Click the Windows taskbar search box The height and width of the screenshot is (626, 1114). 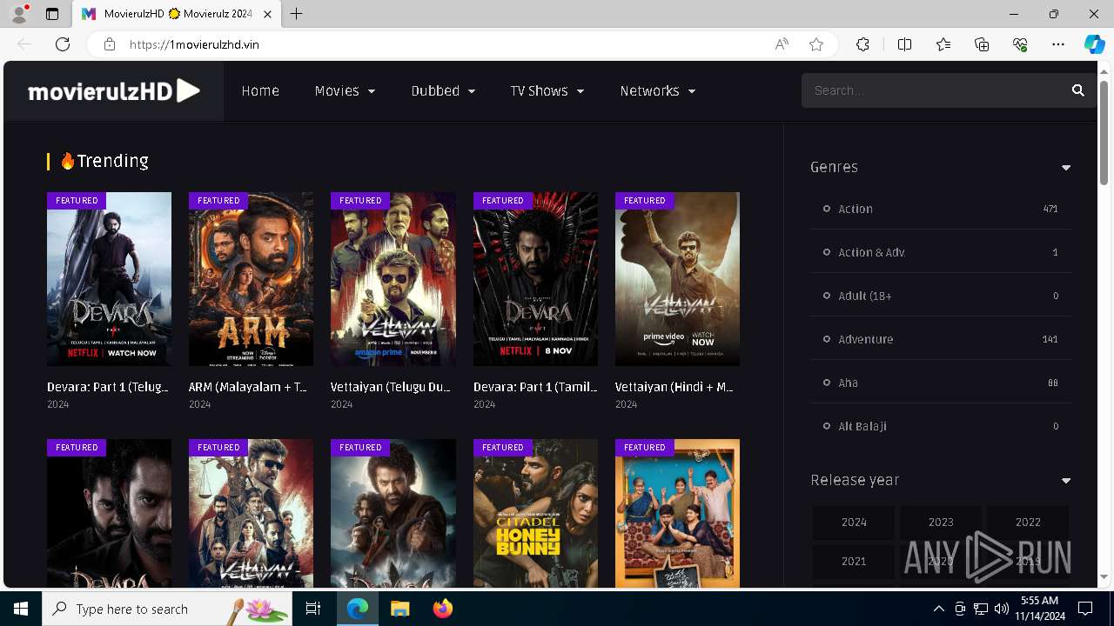[x=167, y=609]
